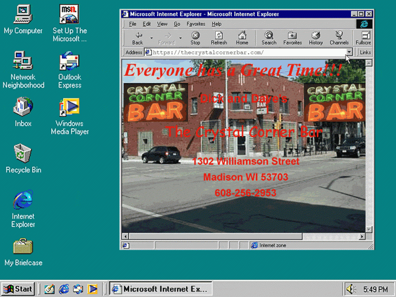Select the Recycle Bin desktop icon
Screen dimensions: 396x297
click(x=23, y=158)
